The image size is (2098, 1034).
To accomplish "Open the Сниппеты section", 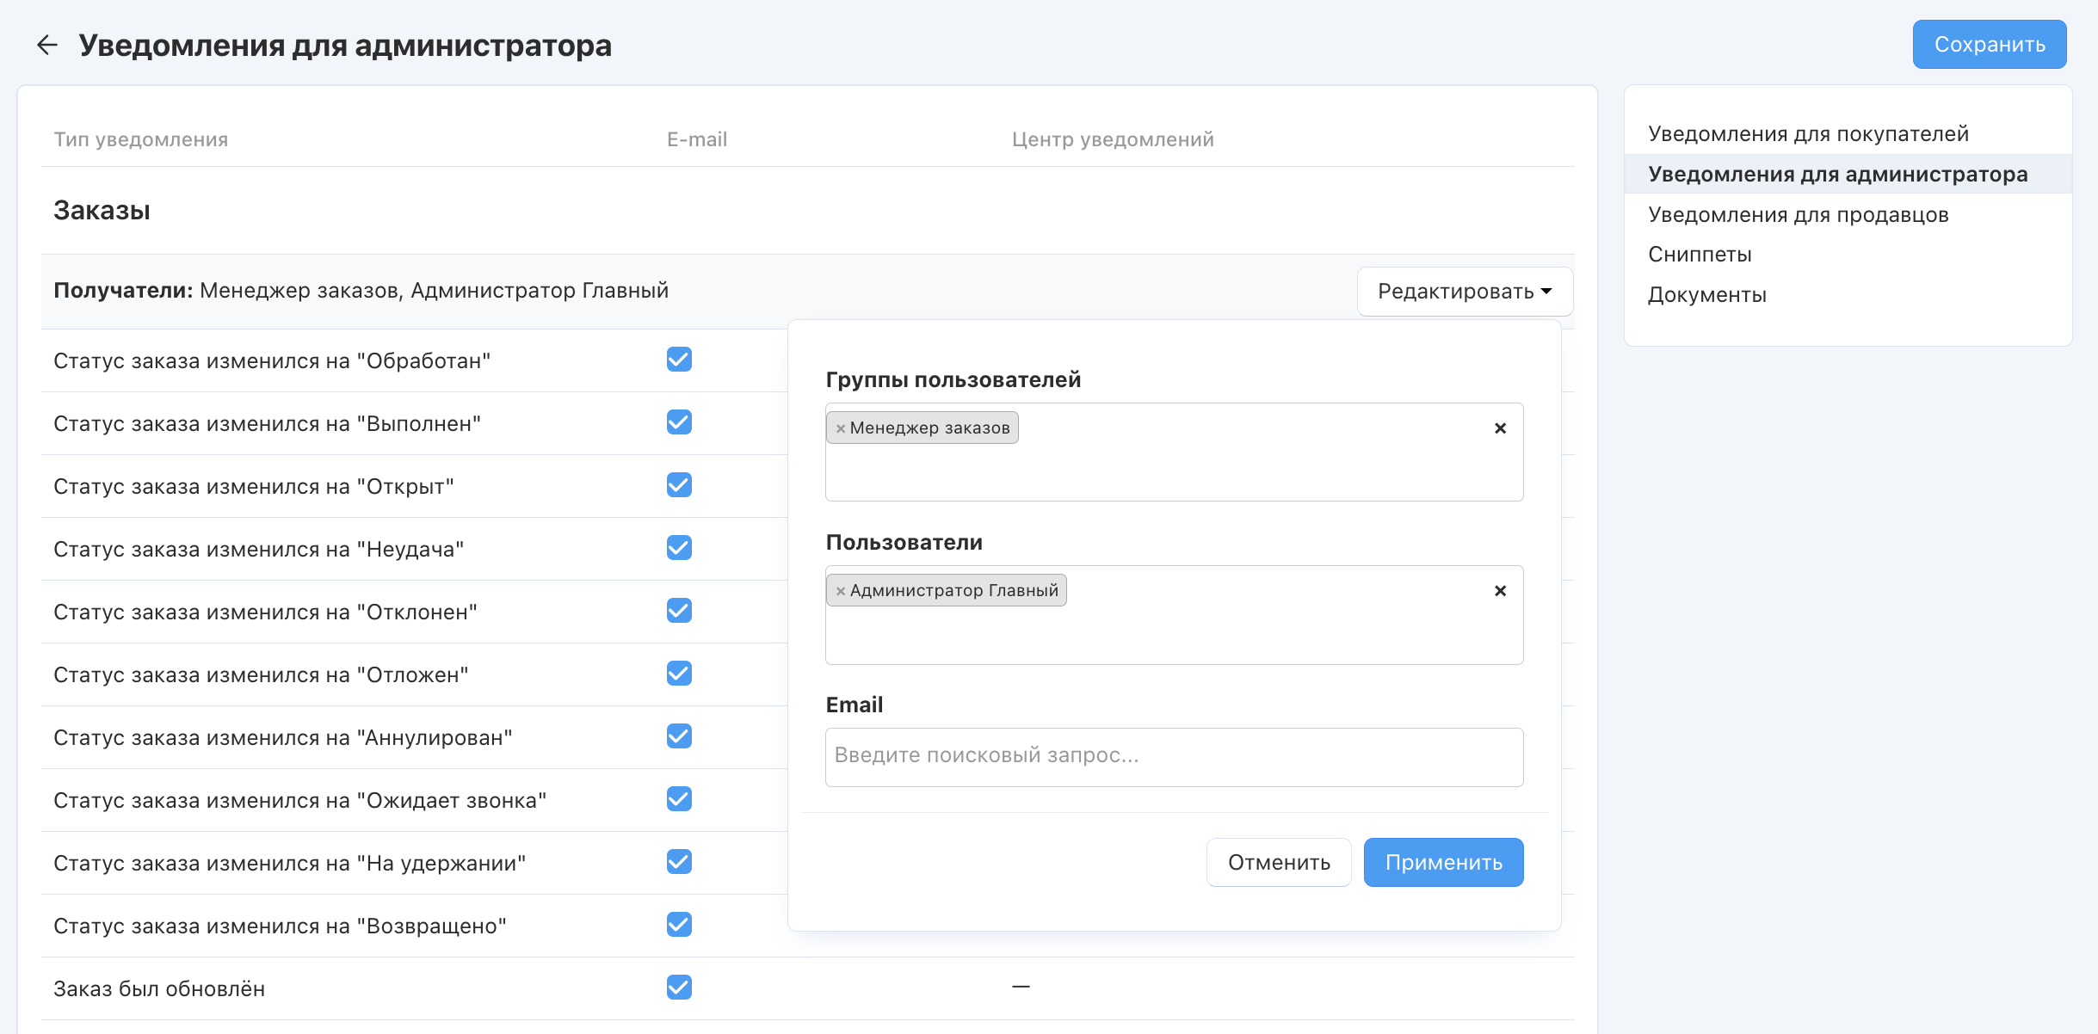I will click(1700, 255).
